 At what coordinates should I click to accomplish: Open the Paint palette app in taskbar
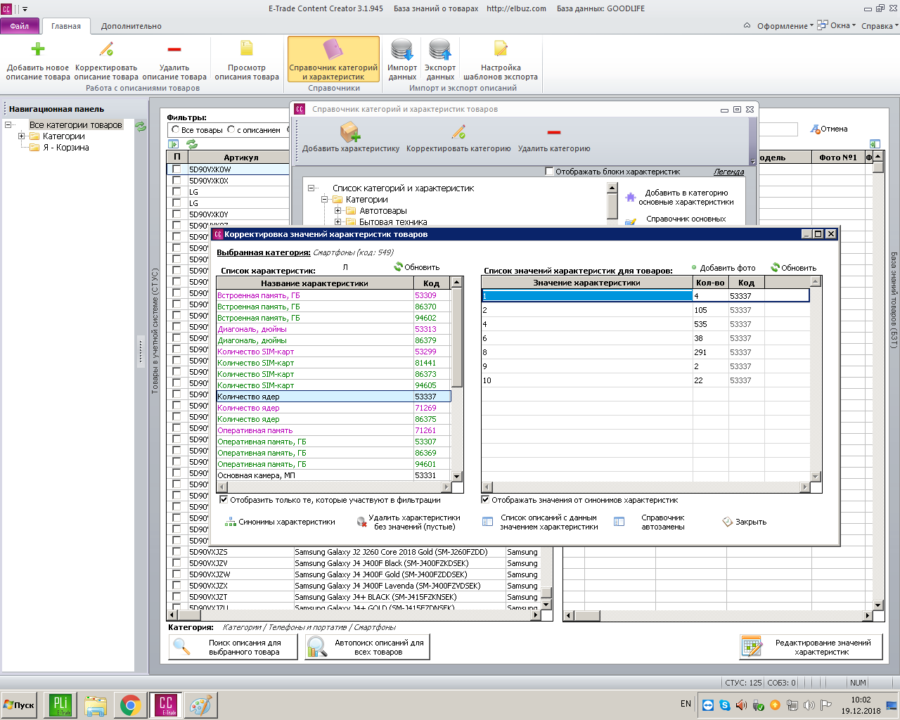[x=200, y=705]
